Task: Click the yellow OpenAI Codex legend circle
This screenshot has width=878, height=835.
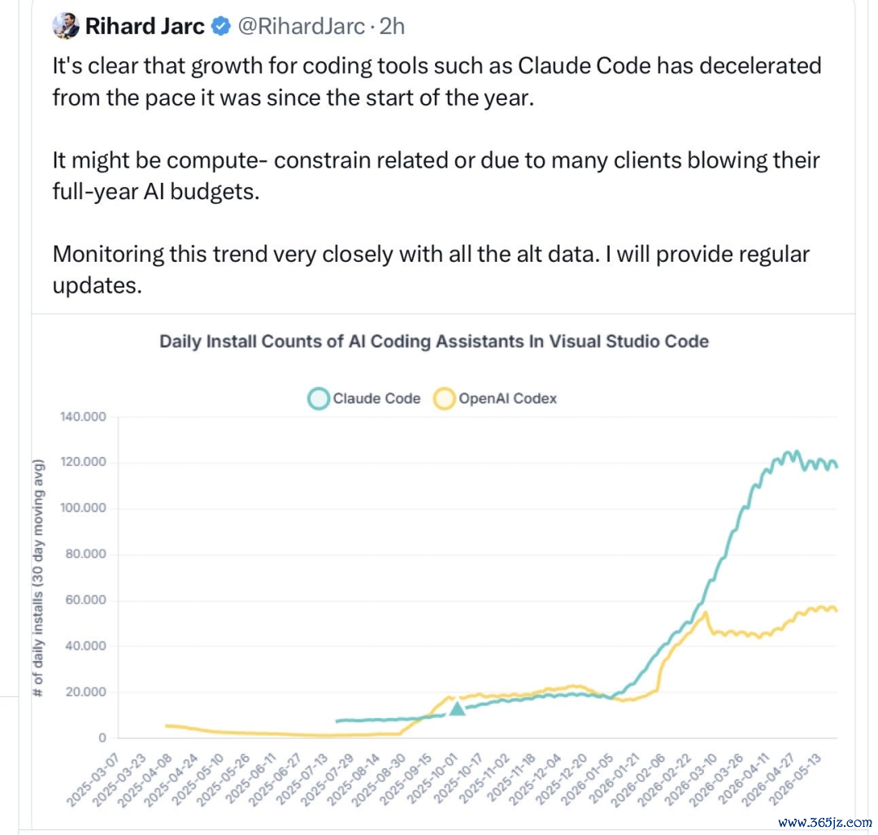Action: coord(445,398)
